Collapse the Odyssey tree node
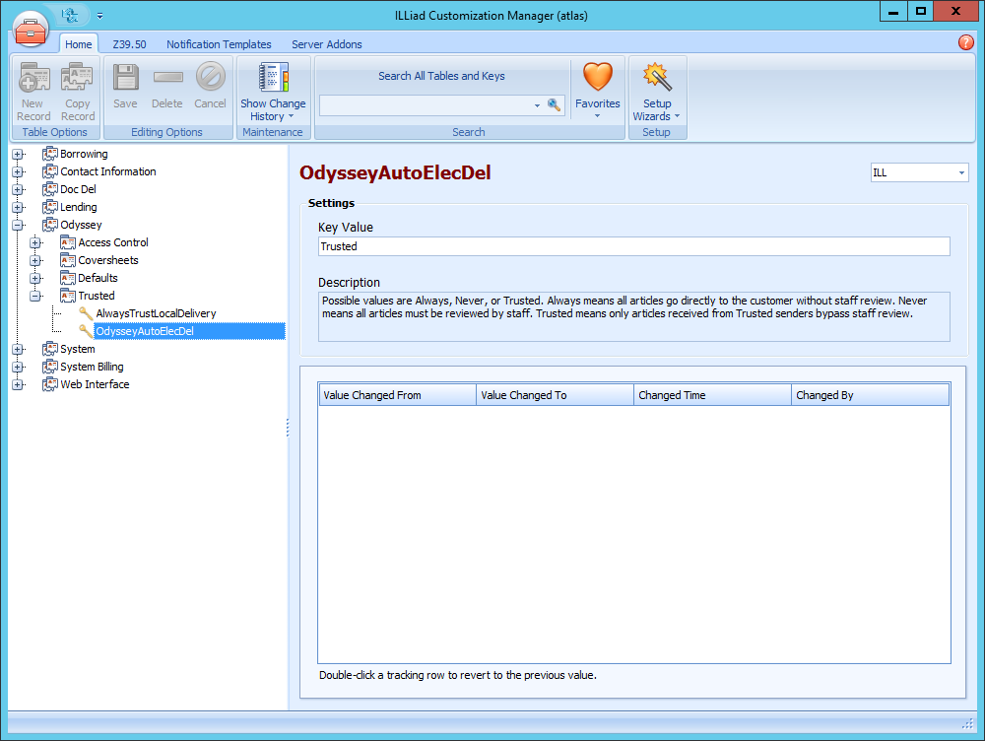This screenshot has height=741, width=985. tap(18, 225)
